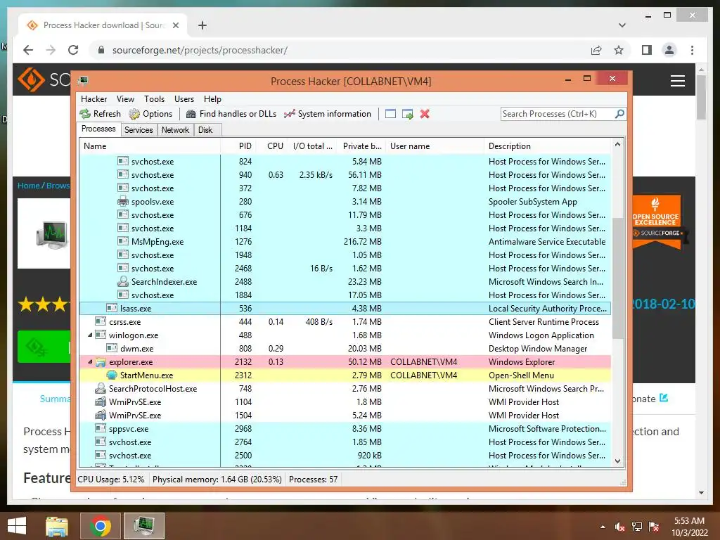
Task: Open the View menu
Action: (125, 99)
